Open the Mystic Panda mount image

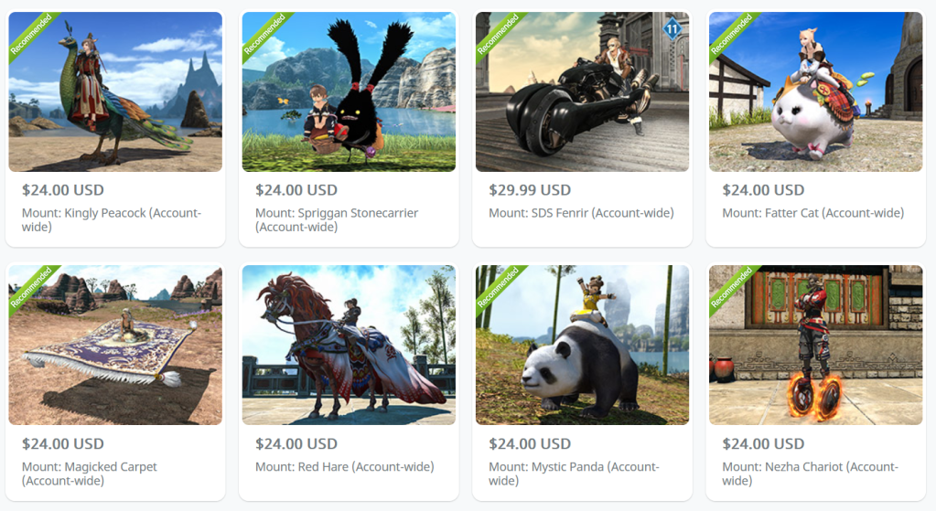(582, 345)
